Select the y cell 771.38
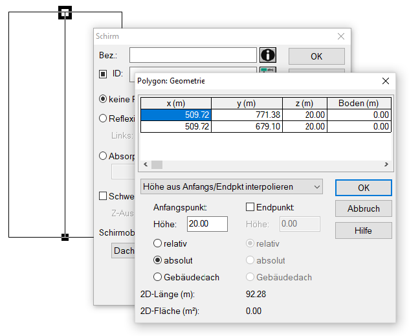 click(x=247, y=115)
